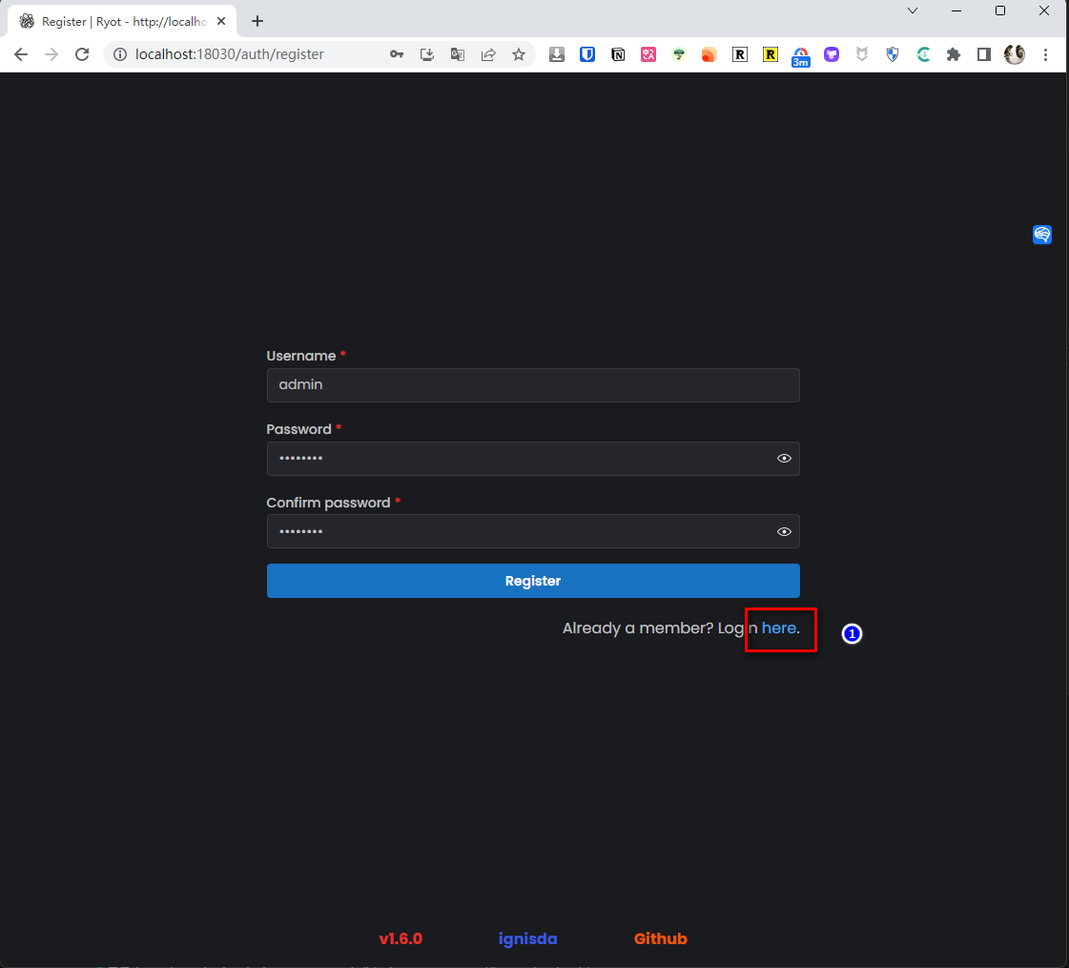Select the Register | Ryot tab
This screenshot has height=968, width=1069.
coord(119,21)
